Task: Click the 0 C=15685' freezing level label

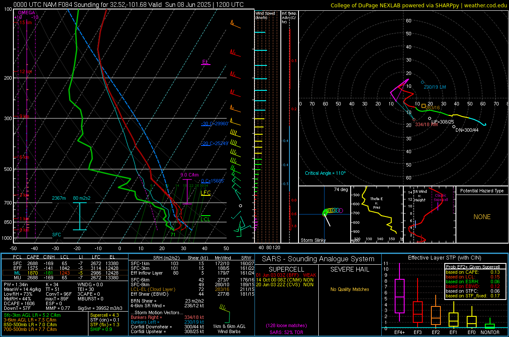Action: pyautogui.click(x=213, y=181)
